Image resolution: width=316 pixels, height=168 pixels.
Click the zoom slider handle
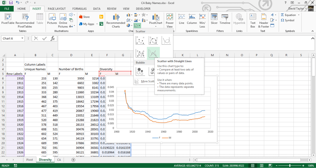pos(290,165)
